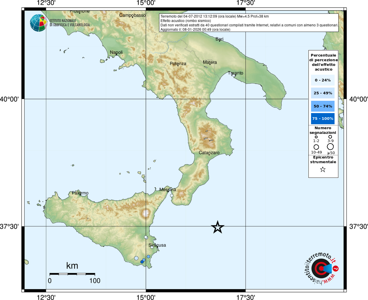
Task: Click the bottom 15°00' longitude label
Action: pyautogui.click(x=146, y=297)
